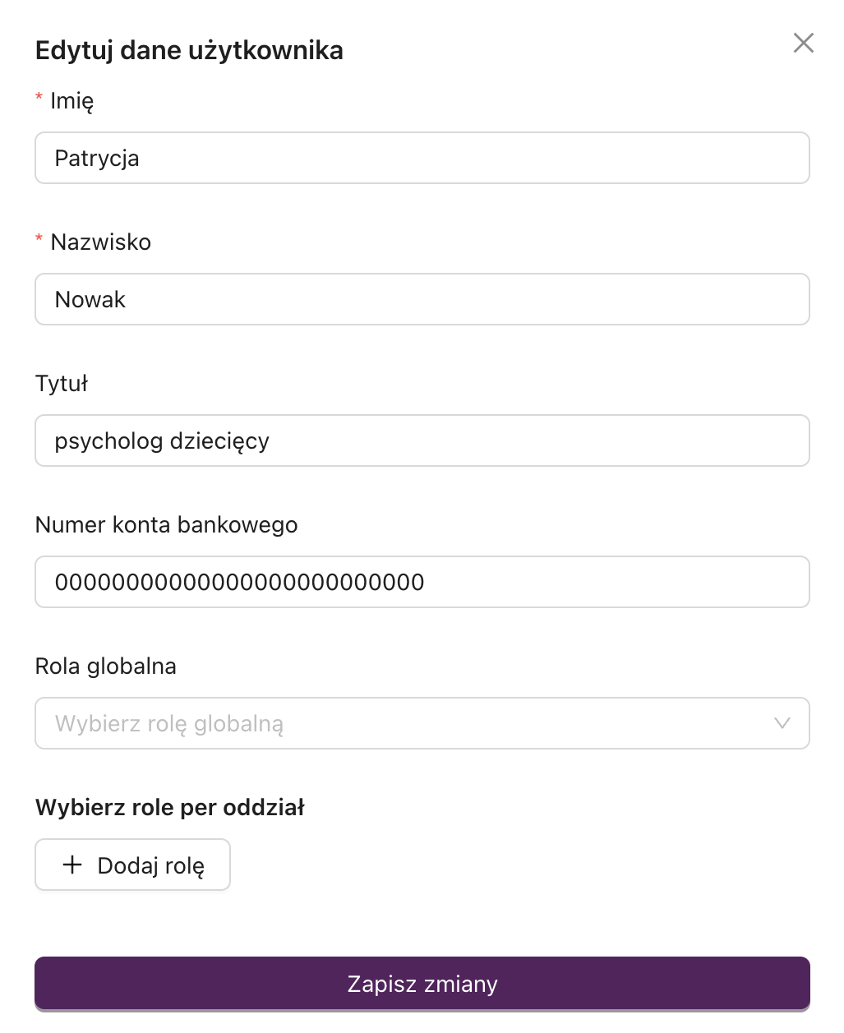The image size is (844, 1033).
Task: Click the red asterisk next to Nazwisko
Action: point(39,240)
